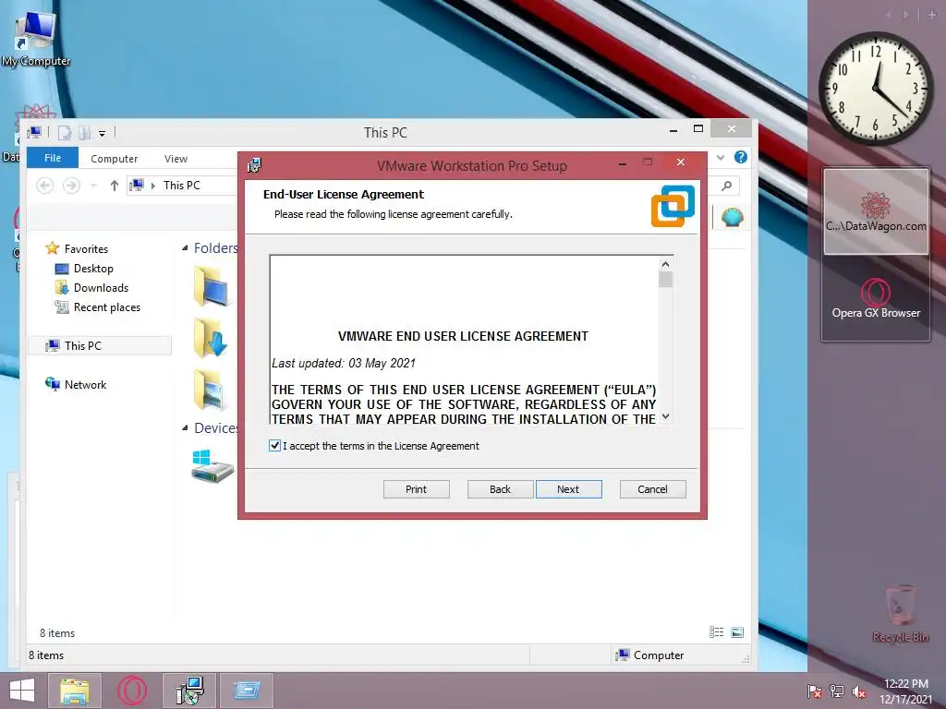Click the back arrow in This PC window
946x709 pixels.
pos(44,185)
